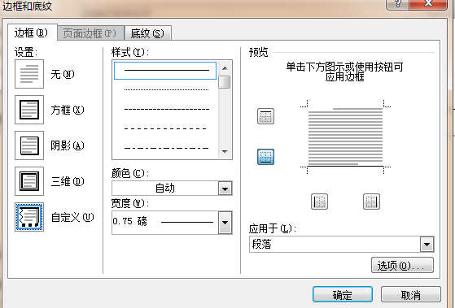Choose the dotted line style
The height and width of the screenshot is (308, 455).
pos(166,90)
